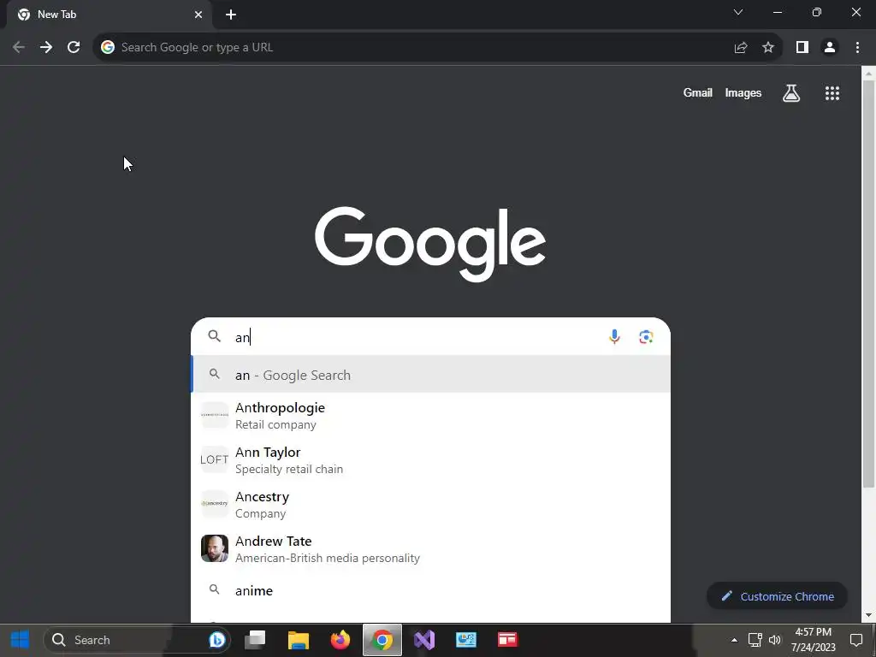Click the Andrew Tate photo thumbnail
Viewport: 876px width, 657px height.
coord(215,548)
